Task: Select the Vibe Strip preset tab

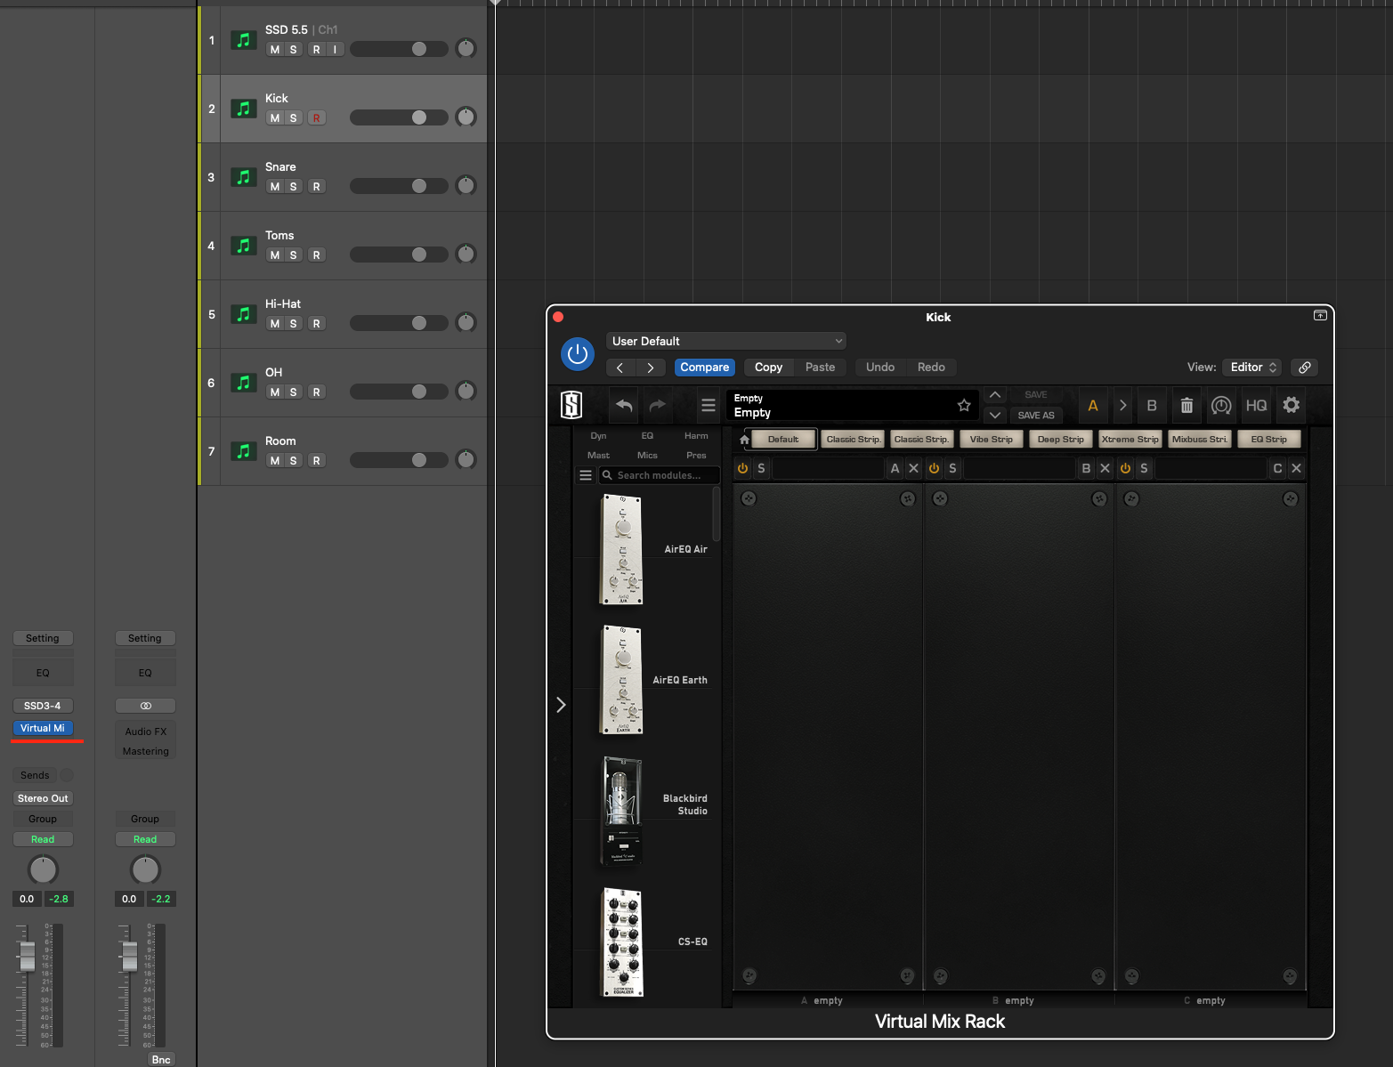Action: coord(991,439)
